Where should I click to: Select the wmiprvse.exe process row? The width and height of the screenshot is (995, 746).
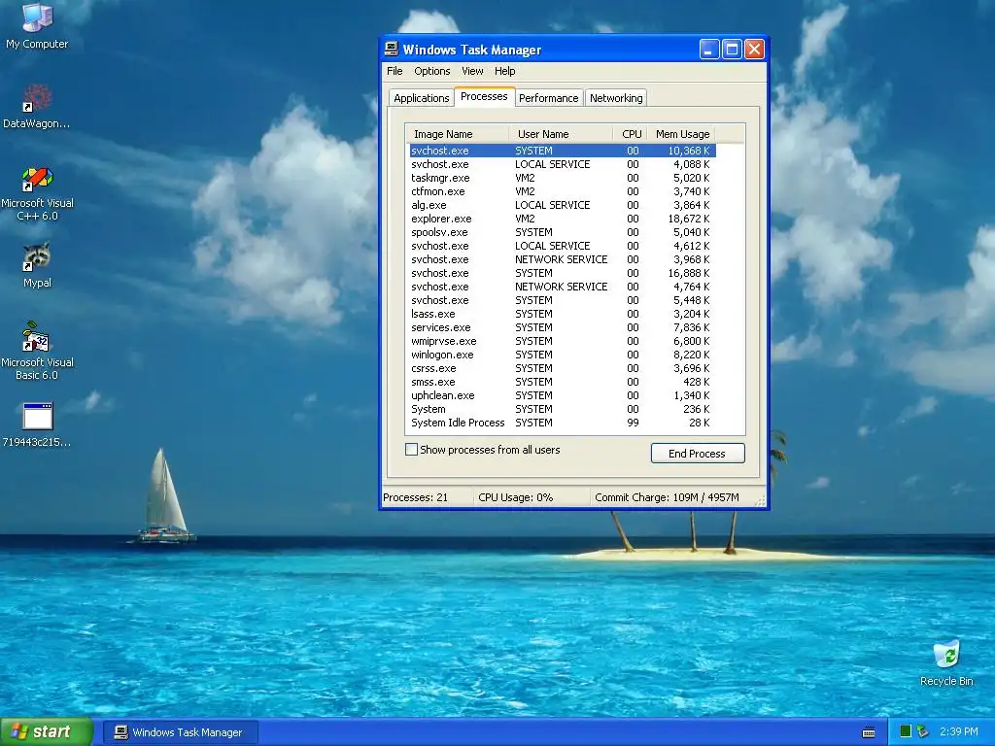click(563, 341)
